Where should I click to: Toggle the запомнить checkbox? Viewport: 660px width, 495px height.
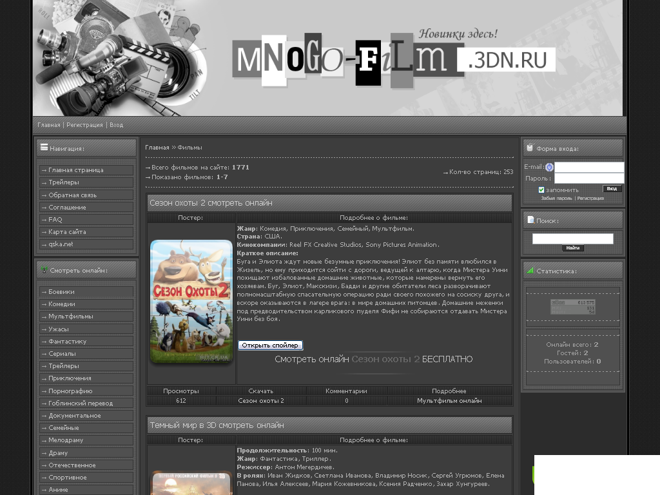541,190
